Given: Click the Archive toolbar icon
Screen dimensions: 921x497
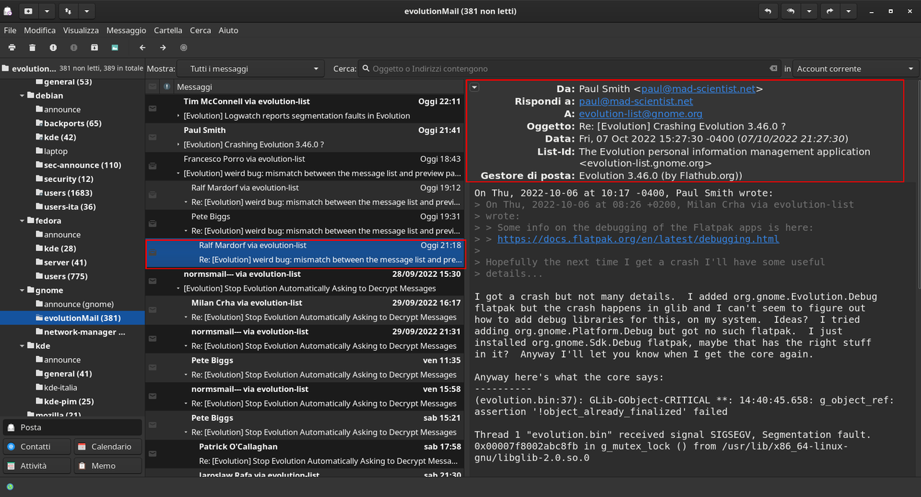Looking at the screenshot, I should pyautogui.click(x=94, y=47).
